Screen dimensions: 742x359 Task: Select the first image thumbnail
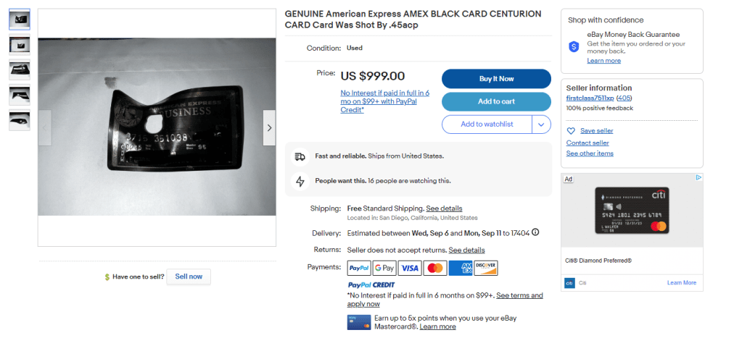tap(20, 20)
